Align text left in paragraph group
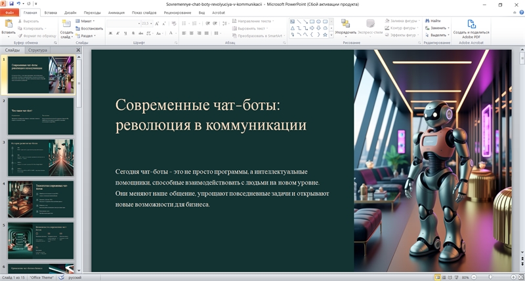 pyautogui.click(x=184, y=33)
